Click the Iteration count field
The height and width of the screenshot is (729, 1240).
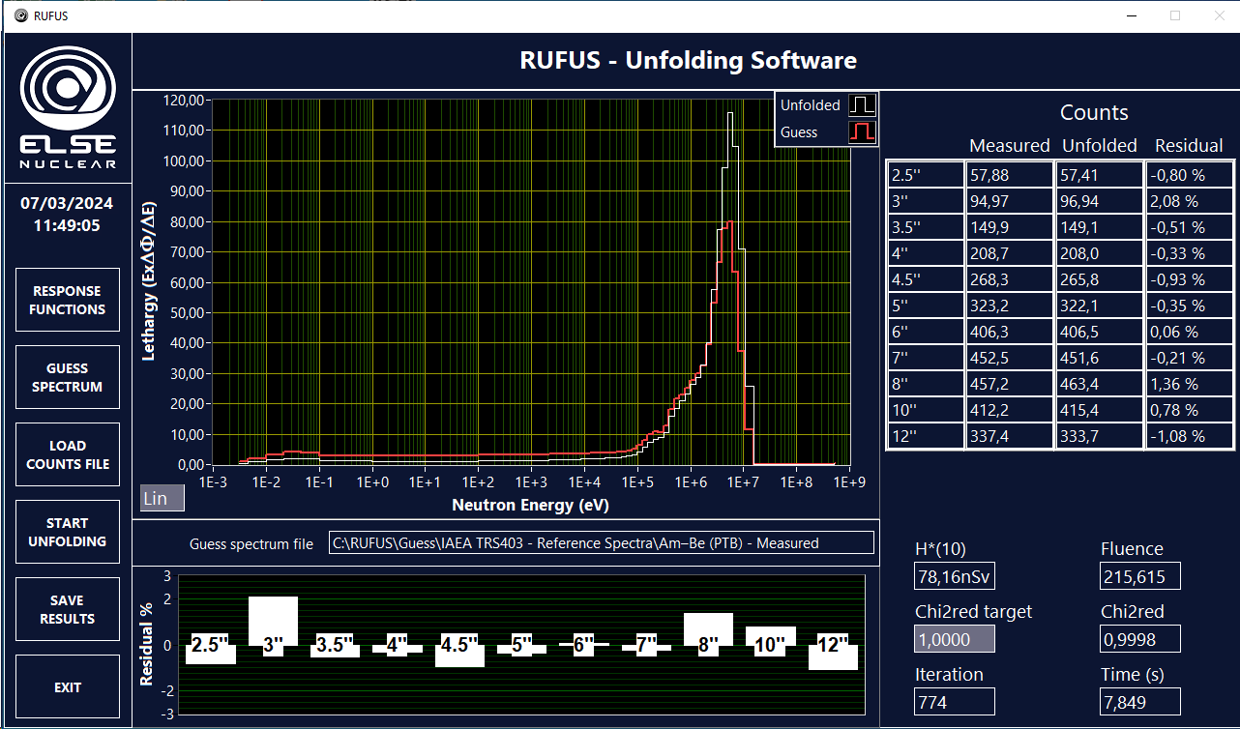[955, 703]
